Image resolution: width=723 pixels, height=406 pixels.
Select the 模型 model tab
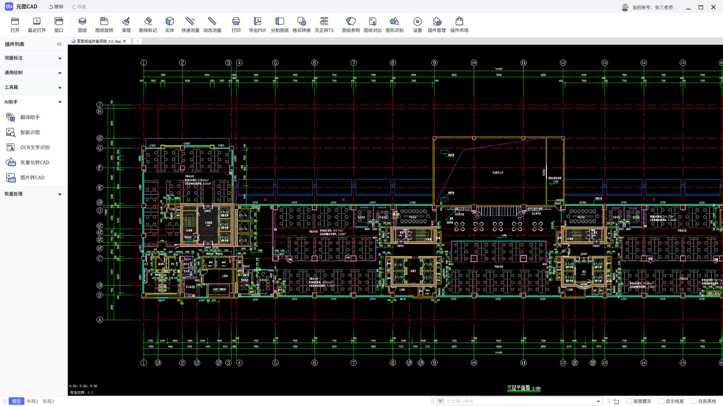coord(16,401)
